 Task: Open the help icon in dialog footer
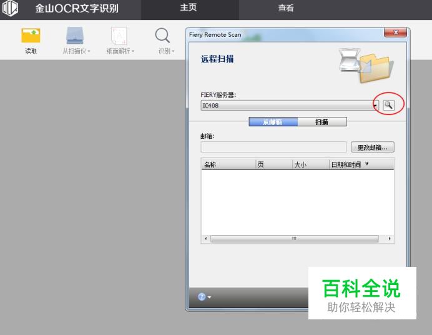[202, 297]
